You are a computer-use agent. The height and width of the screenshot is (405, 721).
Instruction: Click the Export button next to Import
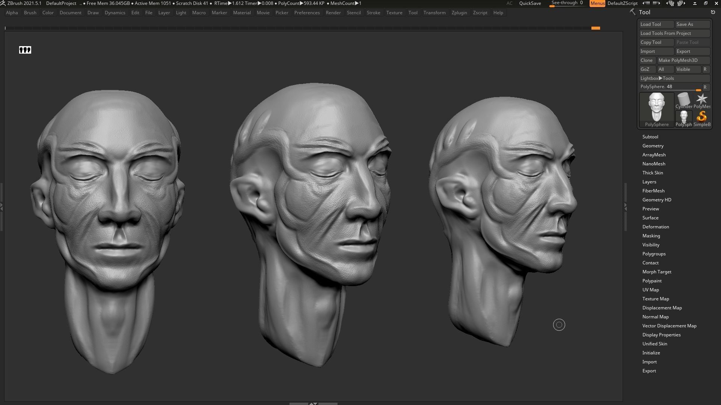tap(692, 51)
